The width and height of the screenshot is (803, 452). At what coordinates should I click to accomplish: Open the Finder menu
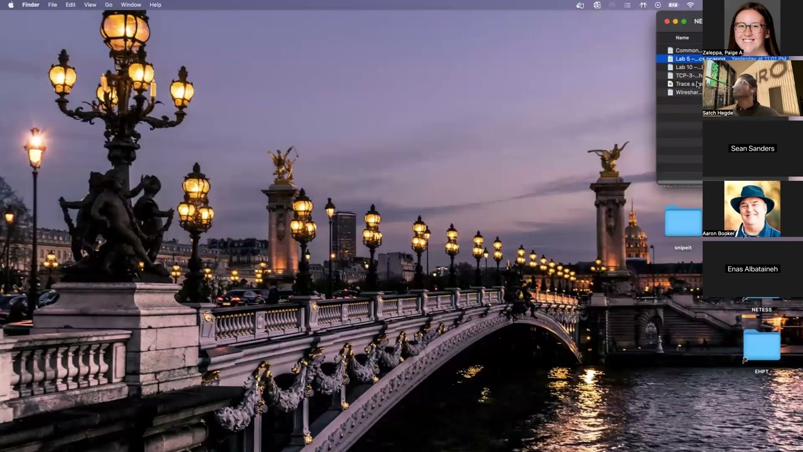pos(31,5)
